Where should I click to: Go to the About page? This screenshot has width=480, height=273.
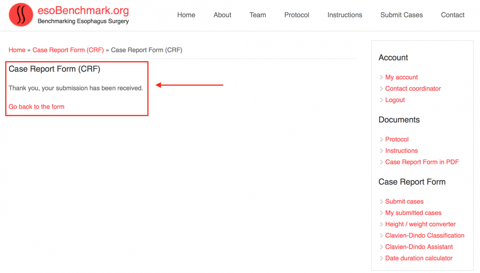coord(222,15)
